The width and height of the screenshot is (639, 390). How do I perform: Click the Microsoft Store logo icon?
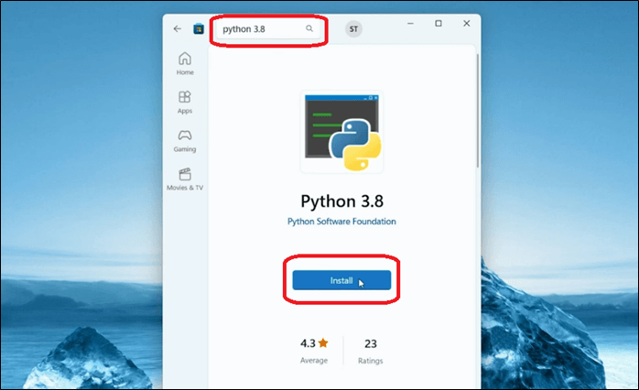(199, 29)
